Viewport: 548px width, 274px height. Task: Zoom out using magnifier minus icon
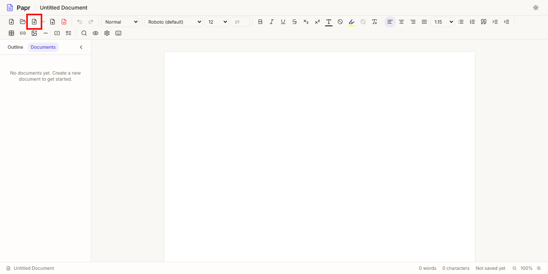tap(515, 268)
